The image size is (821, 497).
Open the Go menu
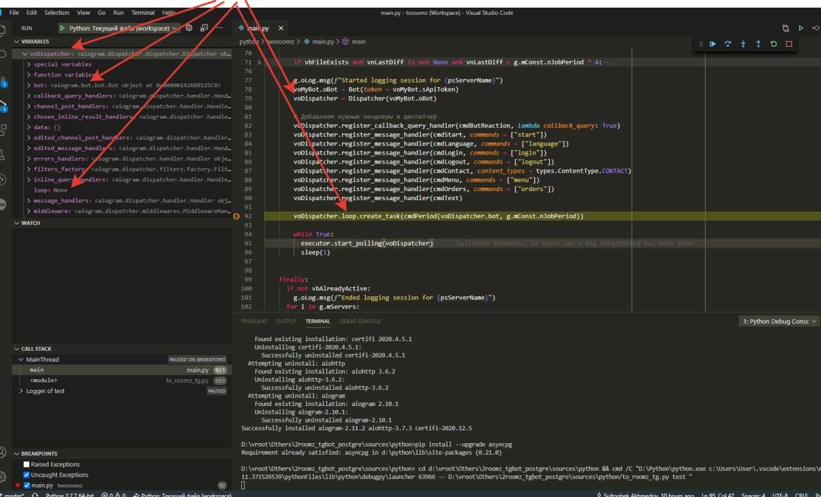coord(102,13)
